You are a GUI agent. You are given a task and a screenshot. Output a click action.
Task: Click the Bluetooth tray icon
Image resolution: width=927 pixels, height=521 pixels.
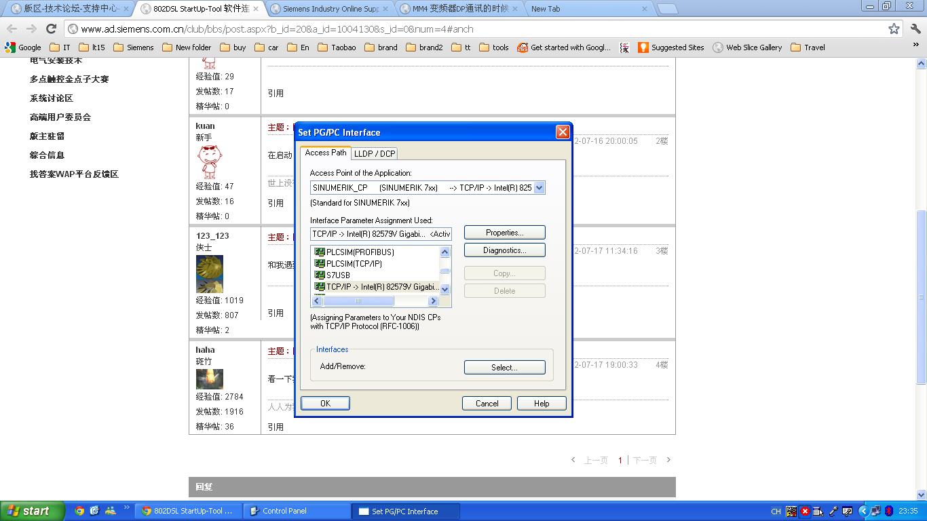click(889, 511)
